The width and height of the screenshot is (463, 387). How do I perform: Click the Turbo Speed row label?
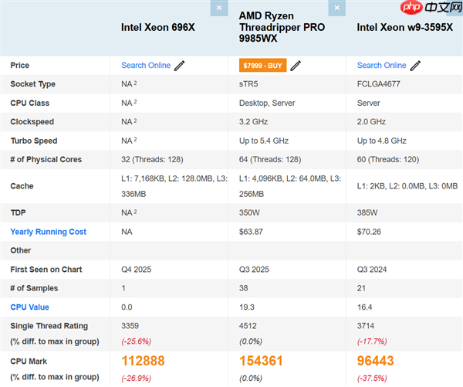click(x=34, y=141)
